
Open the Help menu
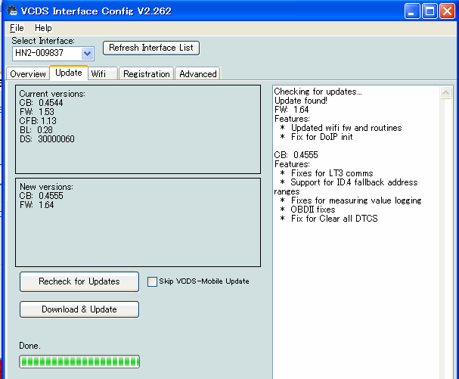43,28
